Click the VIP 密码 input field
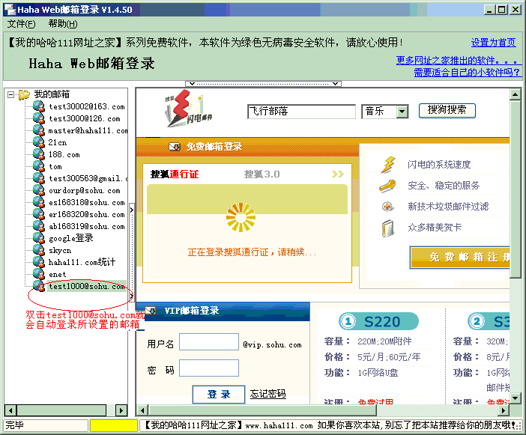The height and width of the screenshot is (435, 526). [x=209, y=368]
